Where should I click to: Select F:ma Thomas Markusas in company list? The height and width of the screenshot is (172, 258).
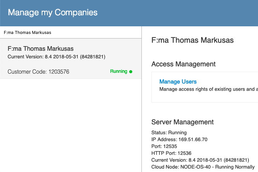(71, 59)
